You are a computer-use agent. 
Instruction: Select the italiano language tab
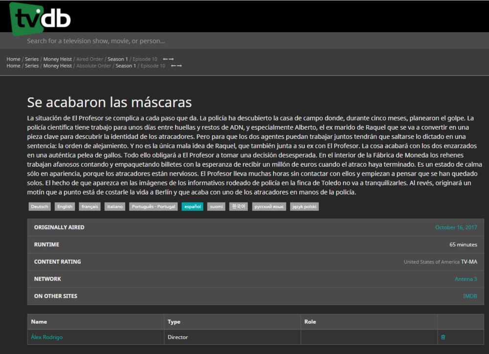tap(115, 206)
